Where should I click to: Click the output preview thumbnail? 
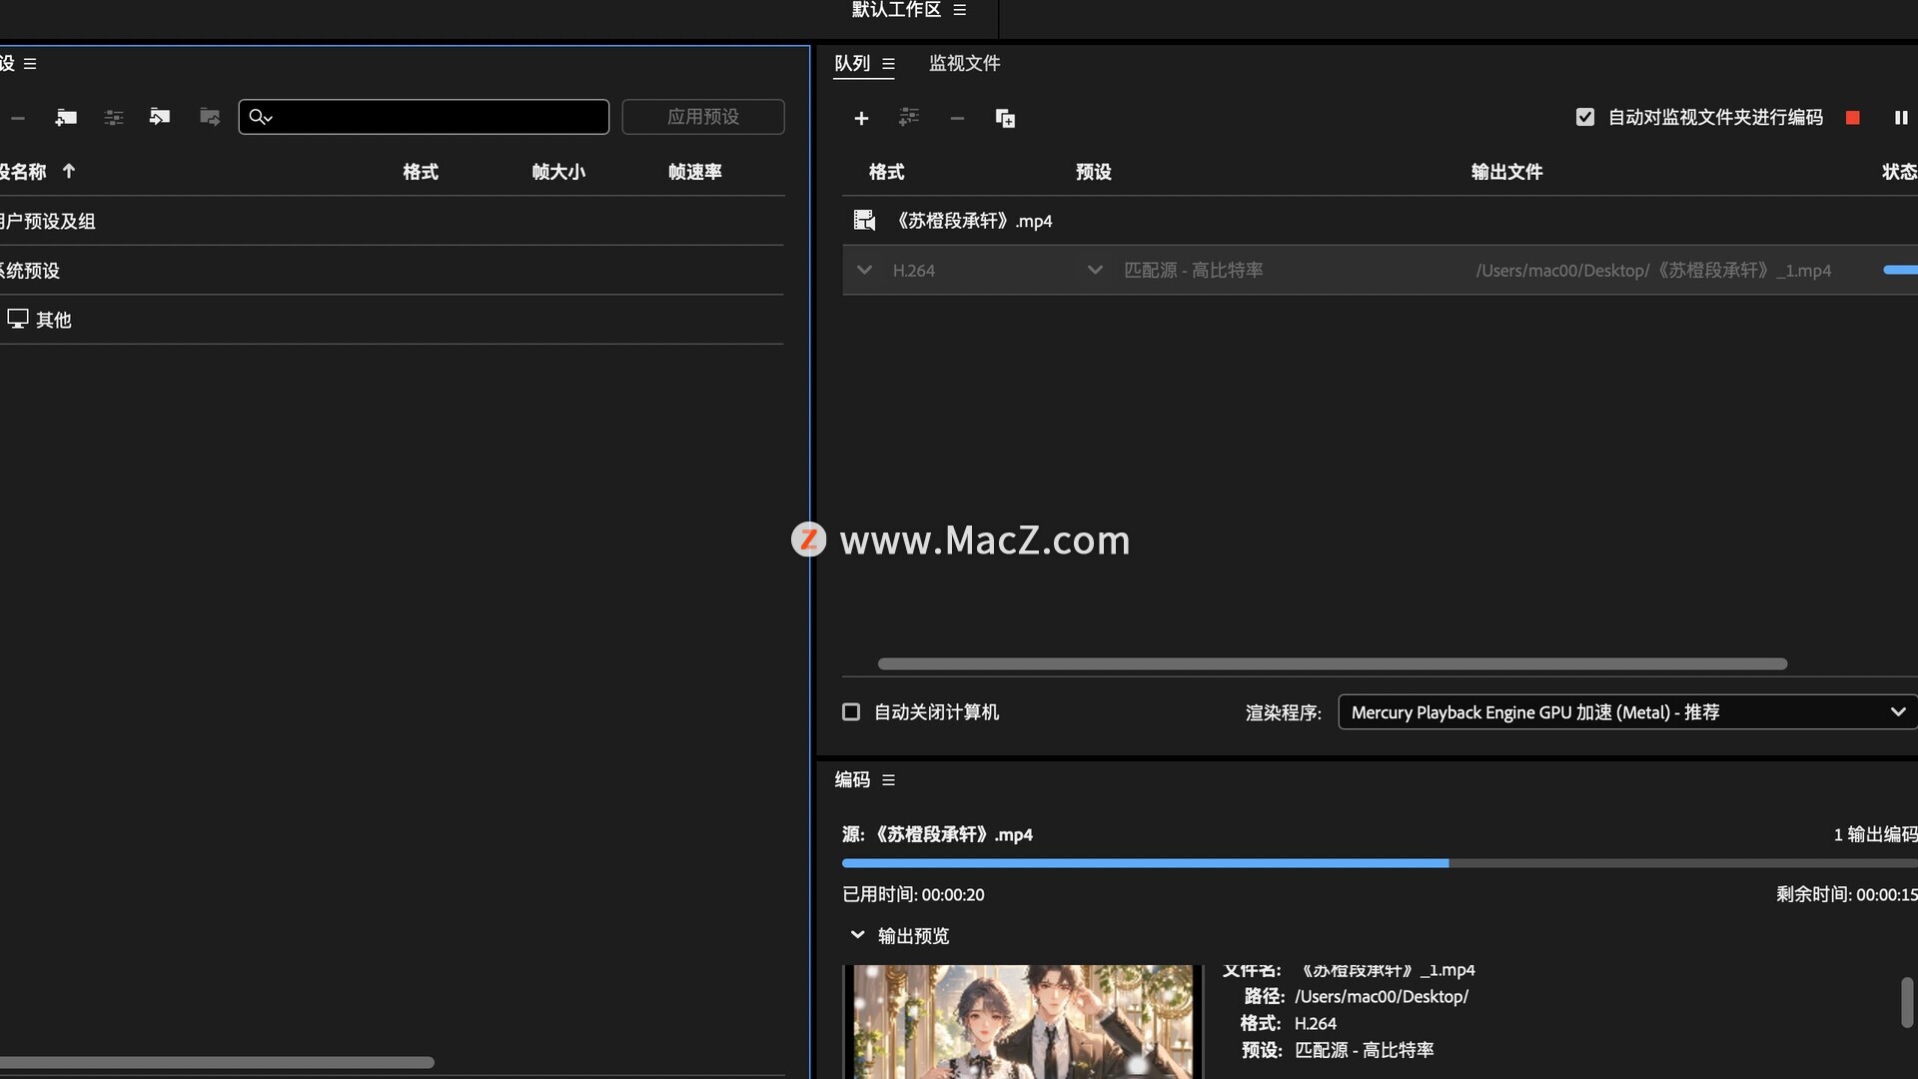point(1023,1021)
